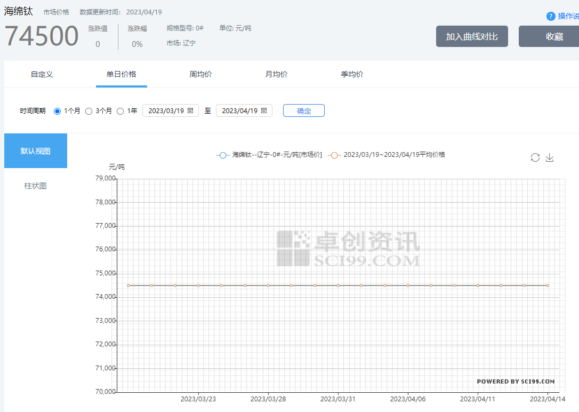
Task: Click the chart download icon
Action: pyautogui.click(x=550, y=157)
